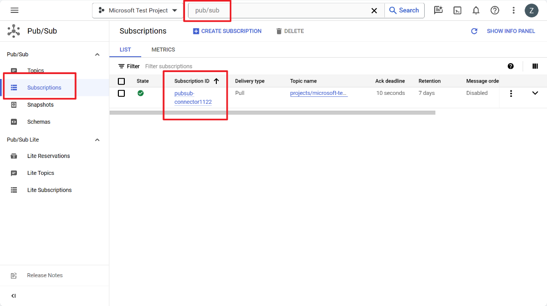Screen dimensions: 547x306
Task: Open Lite Topics
Action: point(40,173)
